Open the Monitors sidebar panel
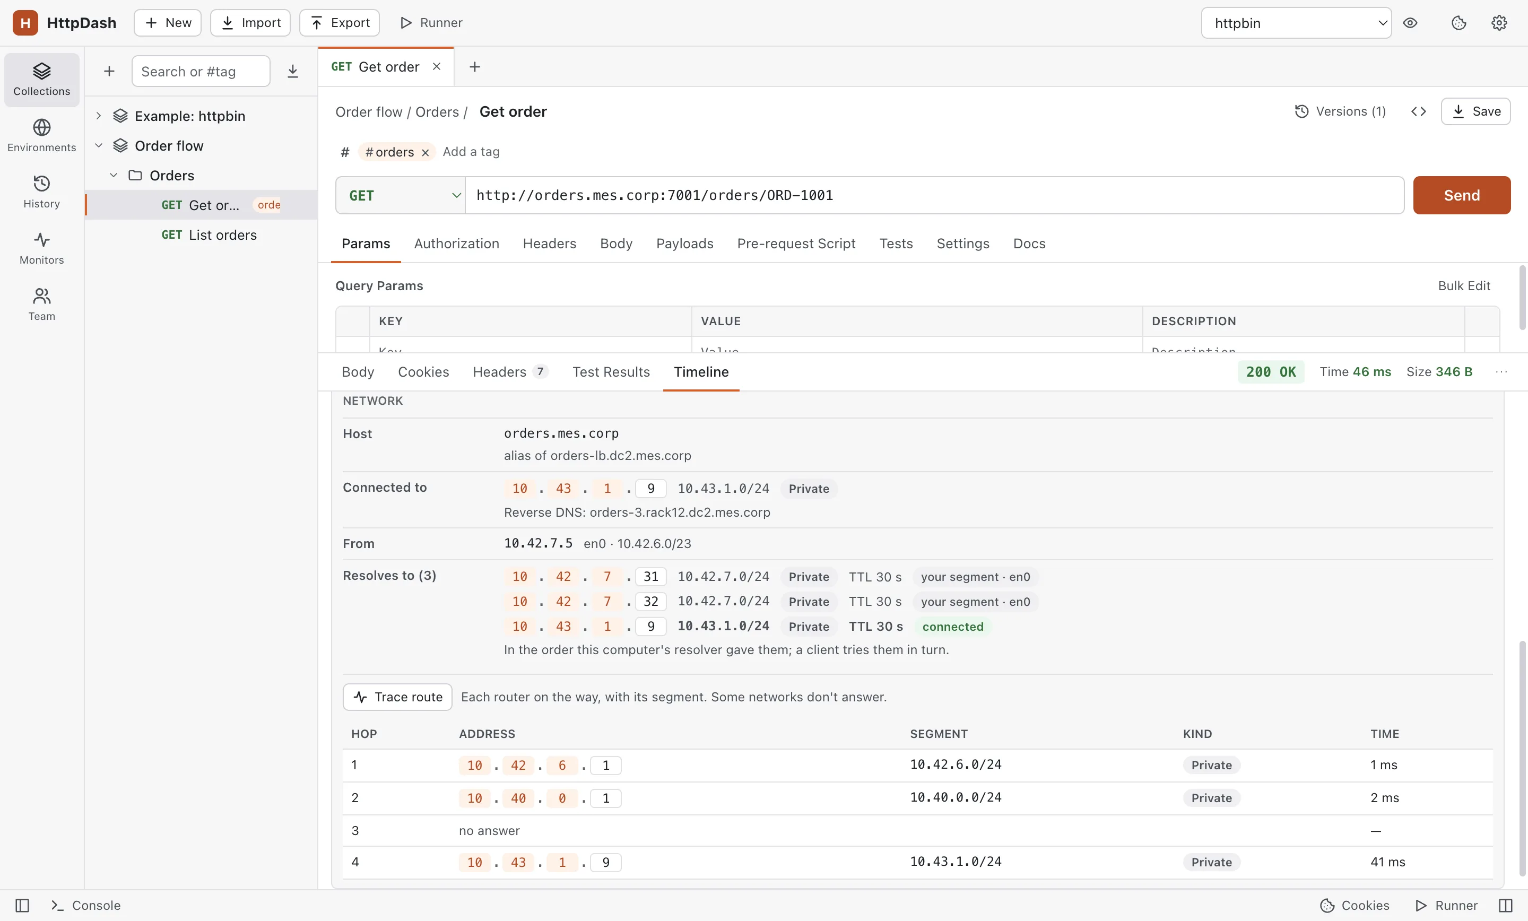 (x=41, y=248)
